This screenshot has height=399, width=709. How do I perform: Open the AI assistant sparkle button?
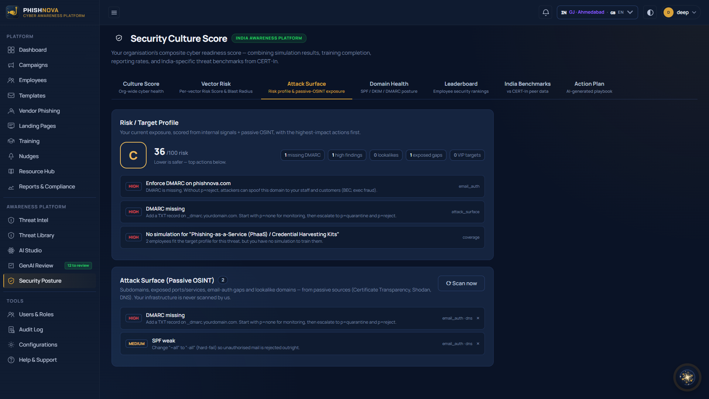tap(687, 377)
